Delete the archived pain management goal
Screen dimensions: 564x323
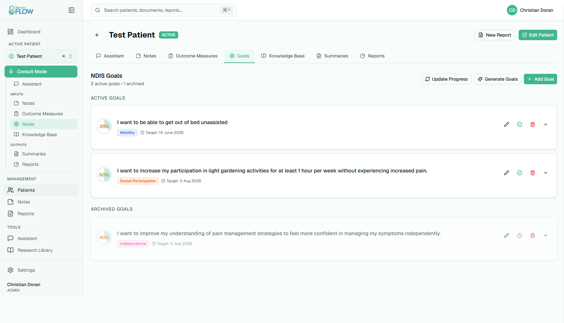[x=533, y=235]
